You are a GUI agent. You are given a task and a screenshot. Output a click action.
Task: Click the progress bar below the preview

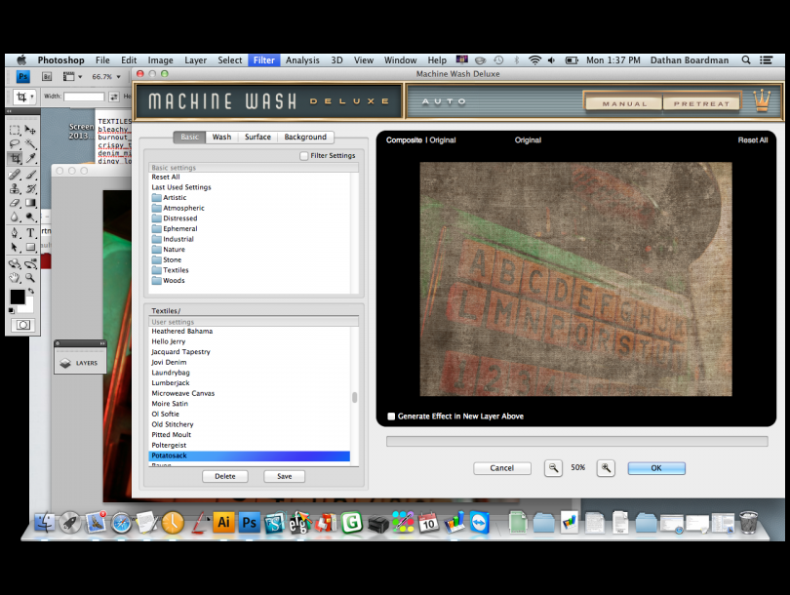tap(576, 441)
